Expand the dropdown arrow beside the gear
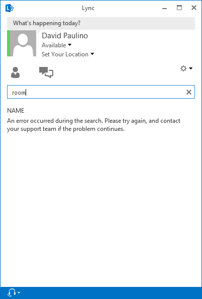Screen dimensions: 202x299 click(x=190, y=68)
